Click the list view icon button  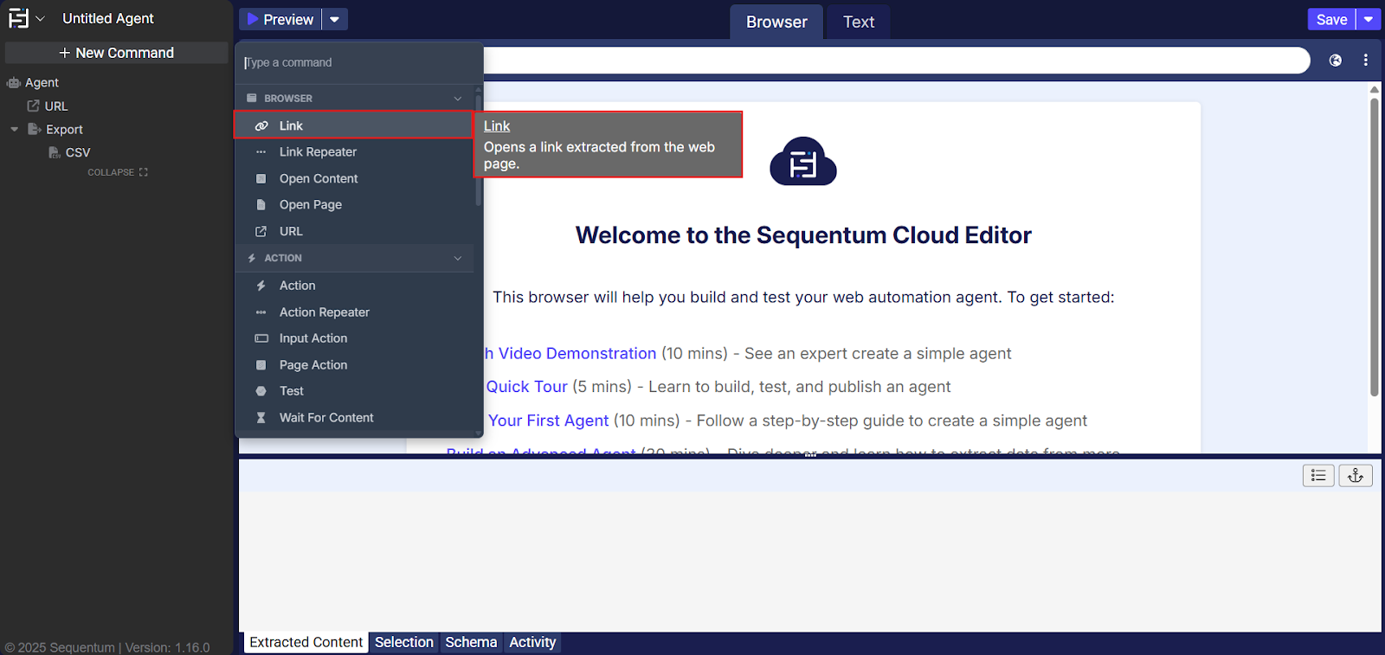pyautogui.click(x=1318, y=475)
